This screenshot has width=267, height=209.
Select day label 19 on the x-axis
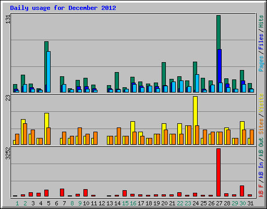tap(156, 203)
